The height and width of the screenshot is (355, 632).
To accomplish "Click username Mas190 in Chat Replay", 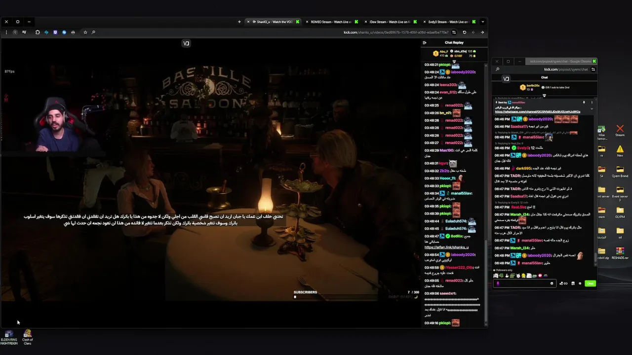I will [446, 150].
